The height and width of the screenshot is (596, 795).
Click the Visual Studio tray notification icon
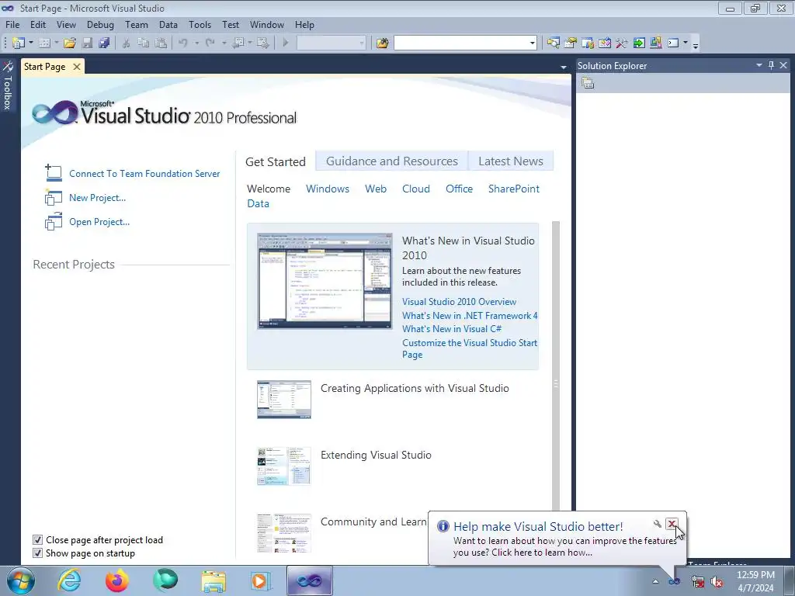pos(675,581)
